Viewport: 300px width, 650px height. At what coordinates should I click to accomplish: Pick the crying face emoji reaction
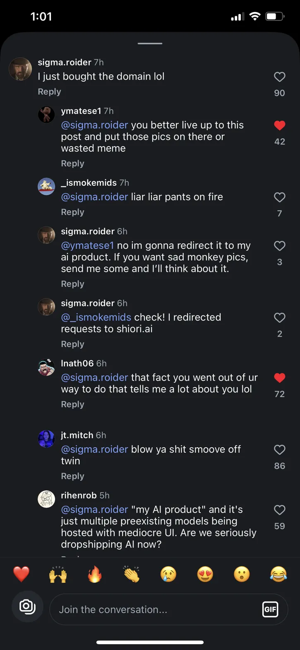[168, 575]
